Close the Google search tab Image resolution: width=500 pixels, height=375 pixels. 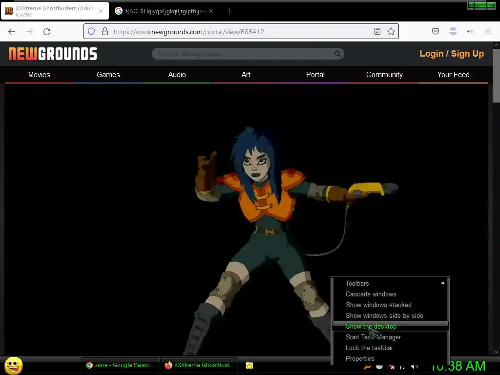(211, 11)
